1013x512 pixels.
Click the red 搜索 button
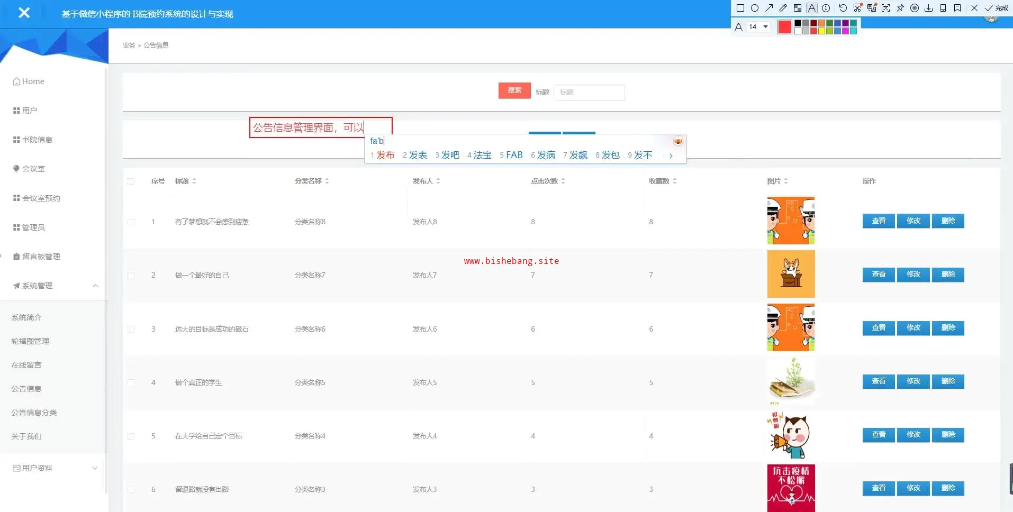click(x=514, y=90)
